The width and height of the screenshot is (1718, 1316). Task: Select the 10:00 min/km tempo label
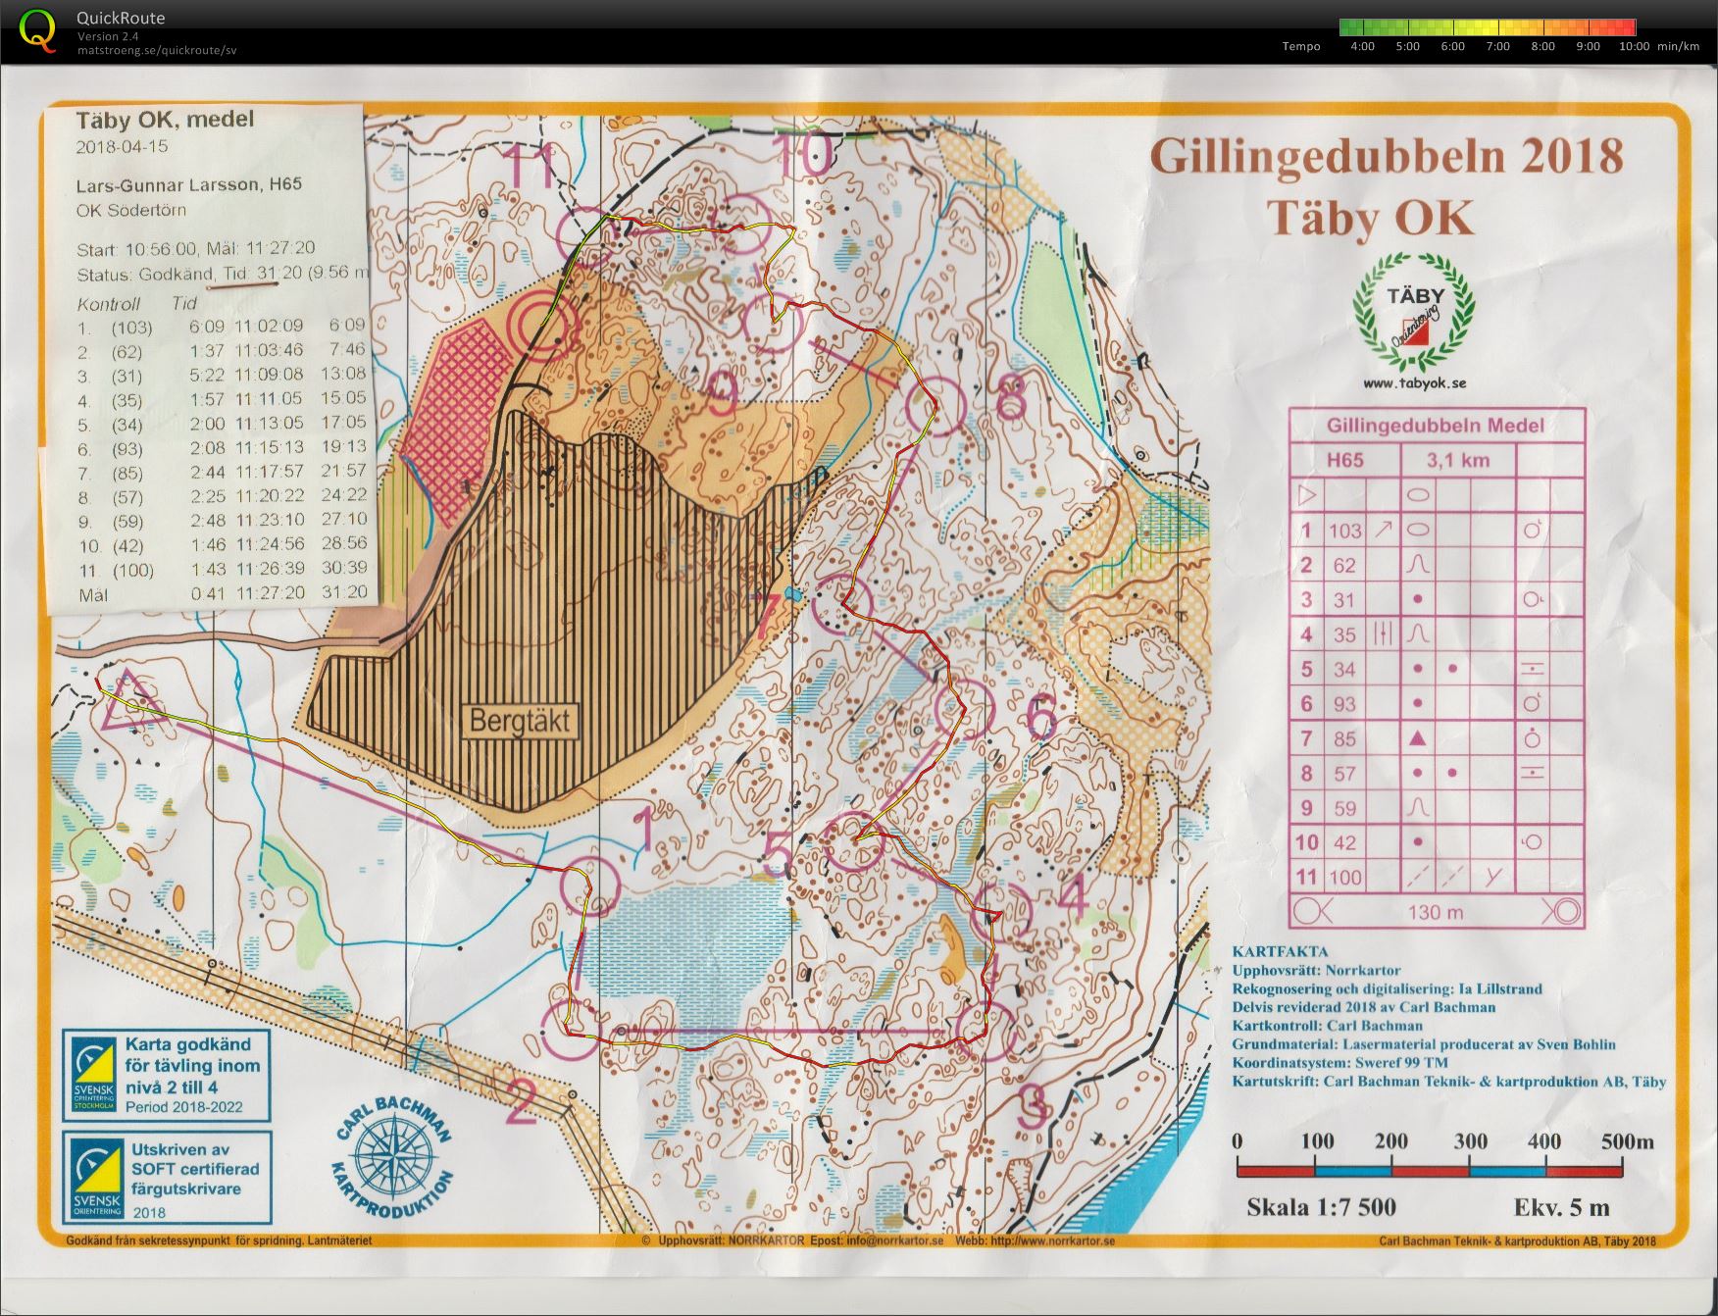(x=1659, y=46)
